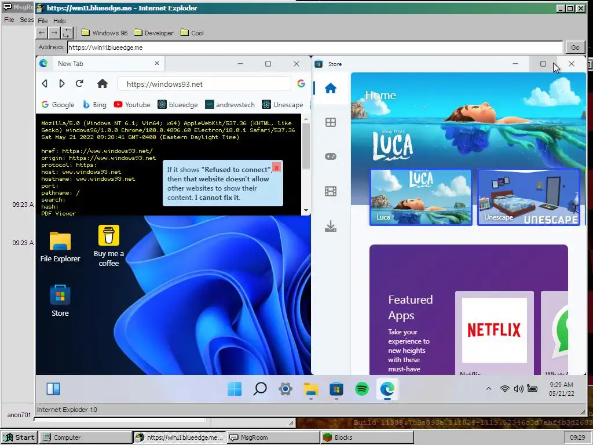The height and width of the screenshot is (445, 593).
Task: Open Windows 11 Start button
Action: pos(235,389)
